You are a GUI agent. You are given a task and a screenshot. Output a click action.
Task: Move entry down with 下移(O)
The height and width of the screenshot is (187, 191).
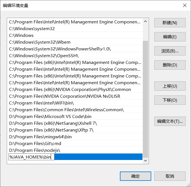pyautogui.click(x=170, y=100)
